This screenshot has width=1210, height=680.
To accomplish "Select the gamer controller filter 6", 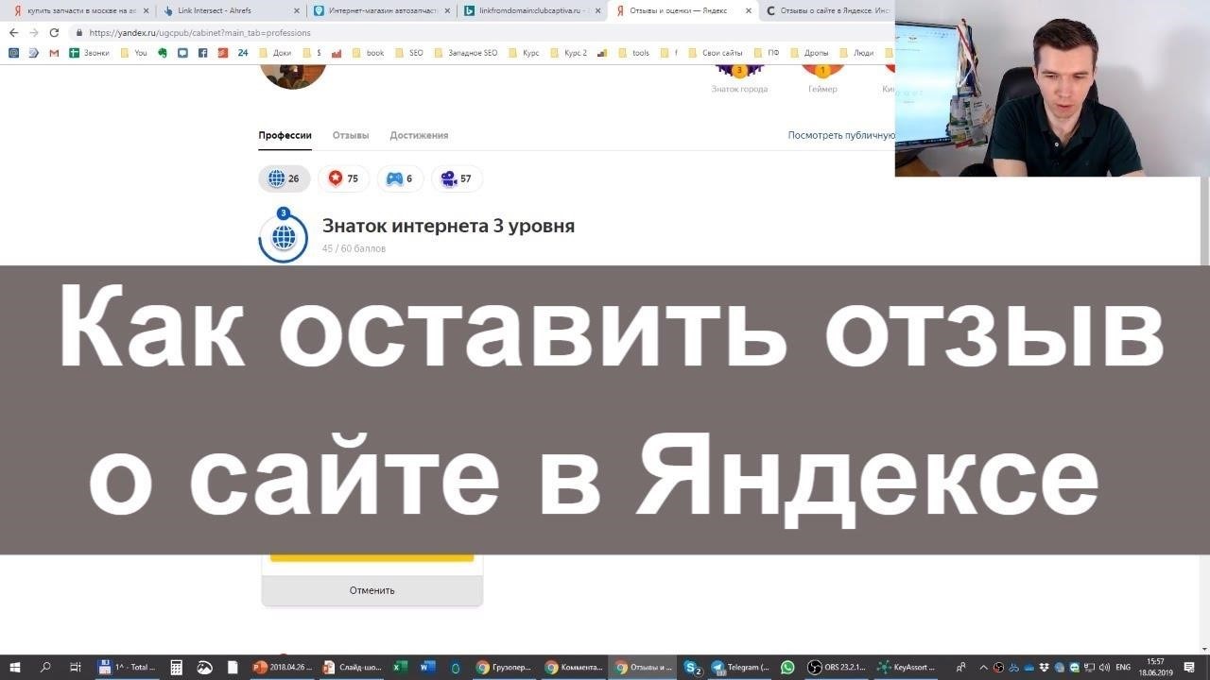I will pos(400,178).
